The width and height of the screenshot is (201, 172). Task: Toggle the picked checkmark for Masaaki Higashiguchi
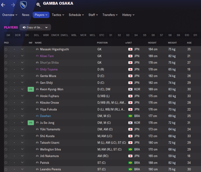(6, 49)
